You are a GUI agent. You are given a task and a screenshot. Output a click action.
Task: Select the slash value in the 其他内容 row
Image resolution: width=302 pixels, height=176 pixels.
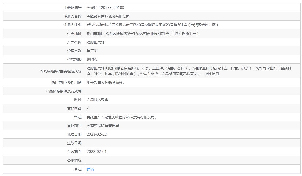point(87,109)
